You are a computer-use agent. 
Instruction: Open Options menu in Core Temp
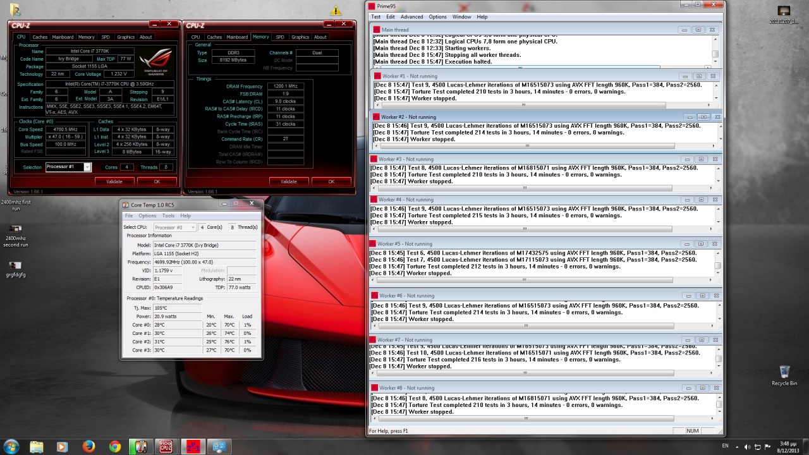point(147,216)
